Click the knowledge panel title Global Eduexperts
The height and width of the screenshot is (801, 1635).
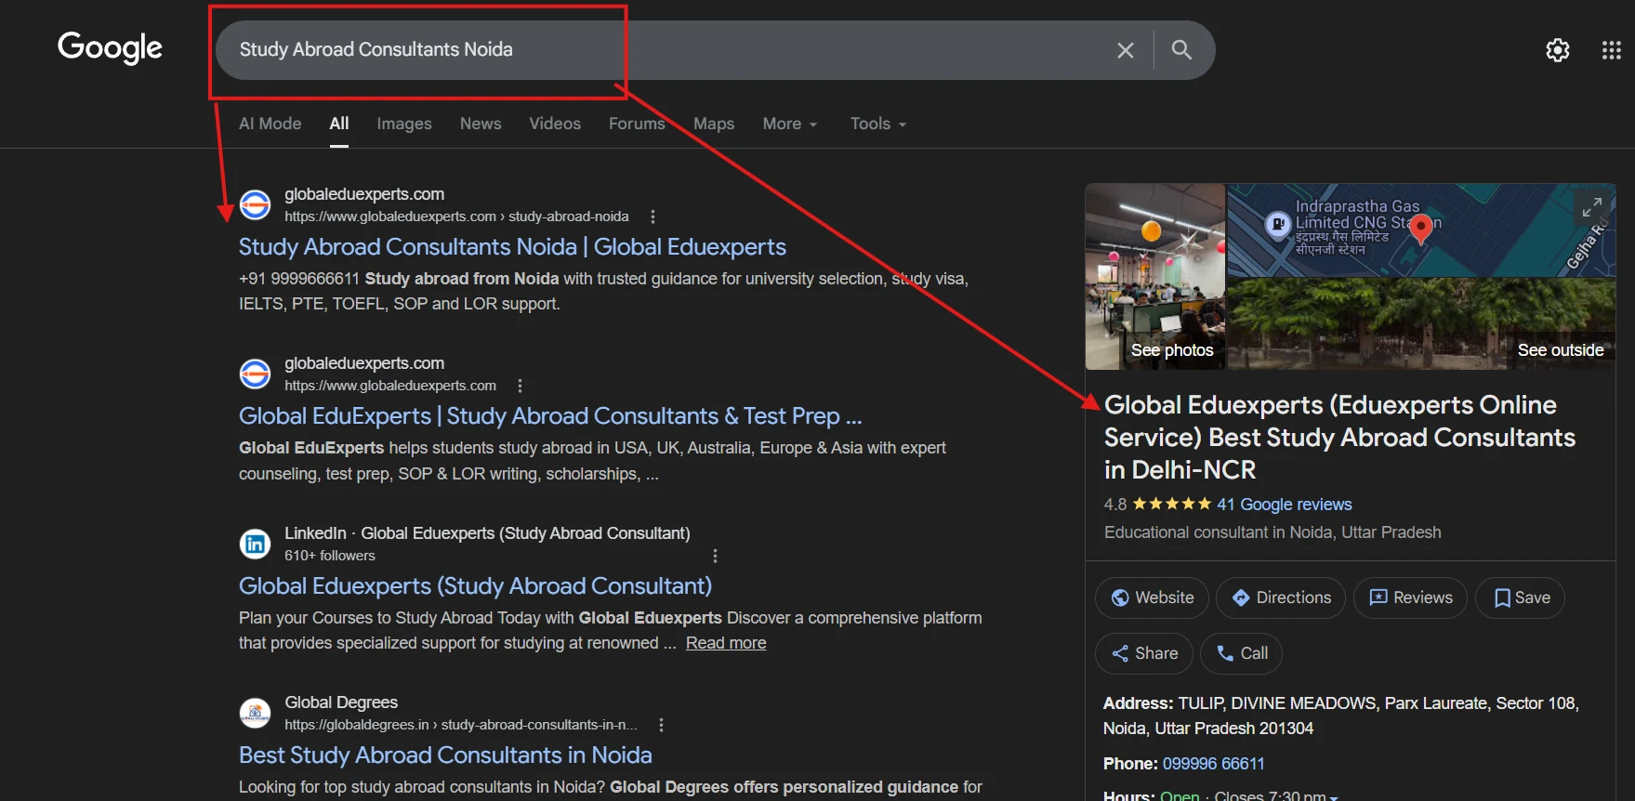(x=1339, y=438)
